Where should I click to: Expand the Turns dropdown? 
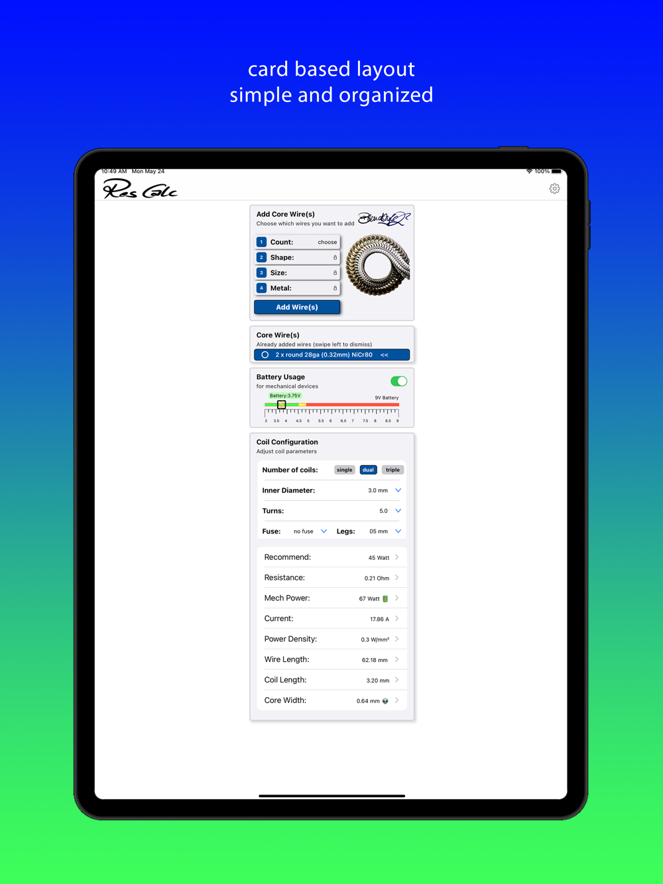coord(398,511)
